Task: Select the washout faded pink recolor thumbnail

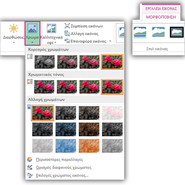Action: [112, 113]
